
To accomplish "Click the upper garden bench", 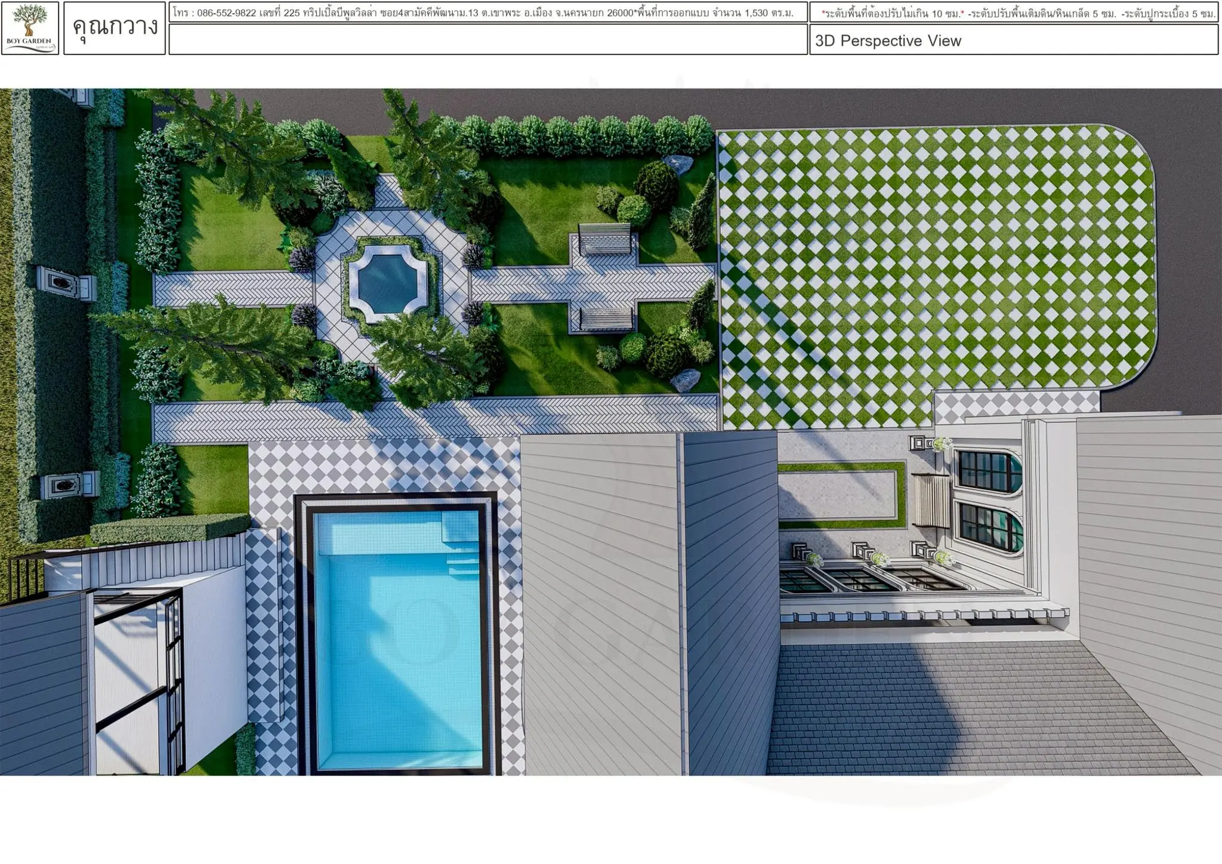I will click(x=604, y=239).
